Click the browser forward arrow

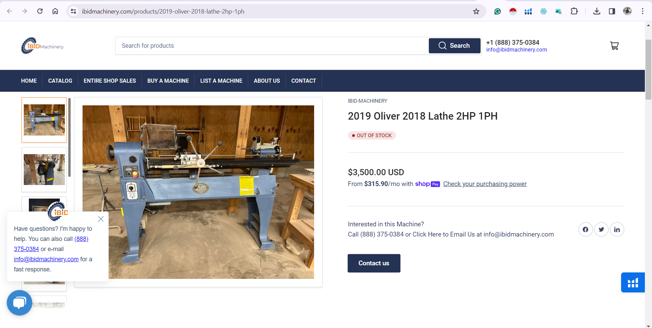click(24, 11)
